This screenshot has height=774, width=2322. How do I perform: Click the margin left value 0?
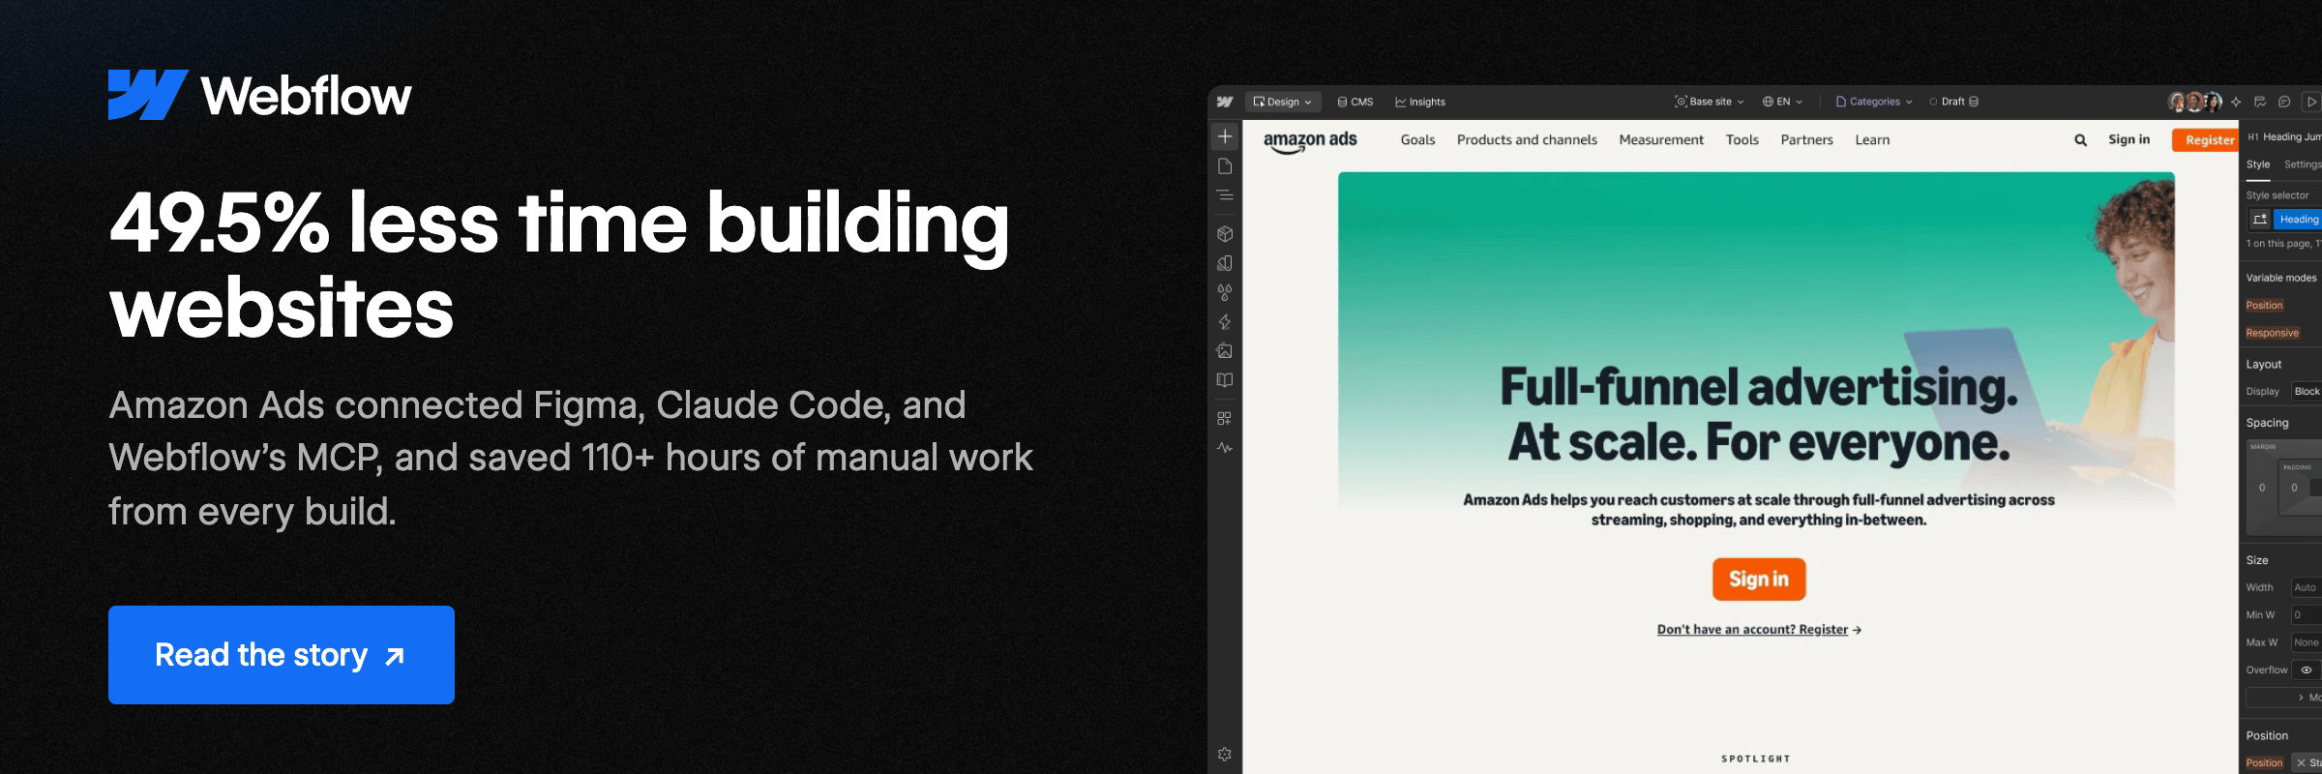2262,488
